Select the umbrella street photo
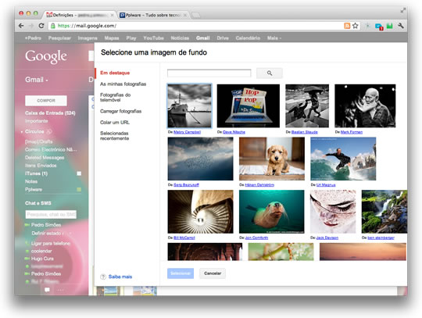The width and height of the screenshot is (422, 318). tap(307, 105)
